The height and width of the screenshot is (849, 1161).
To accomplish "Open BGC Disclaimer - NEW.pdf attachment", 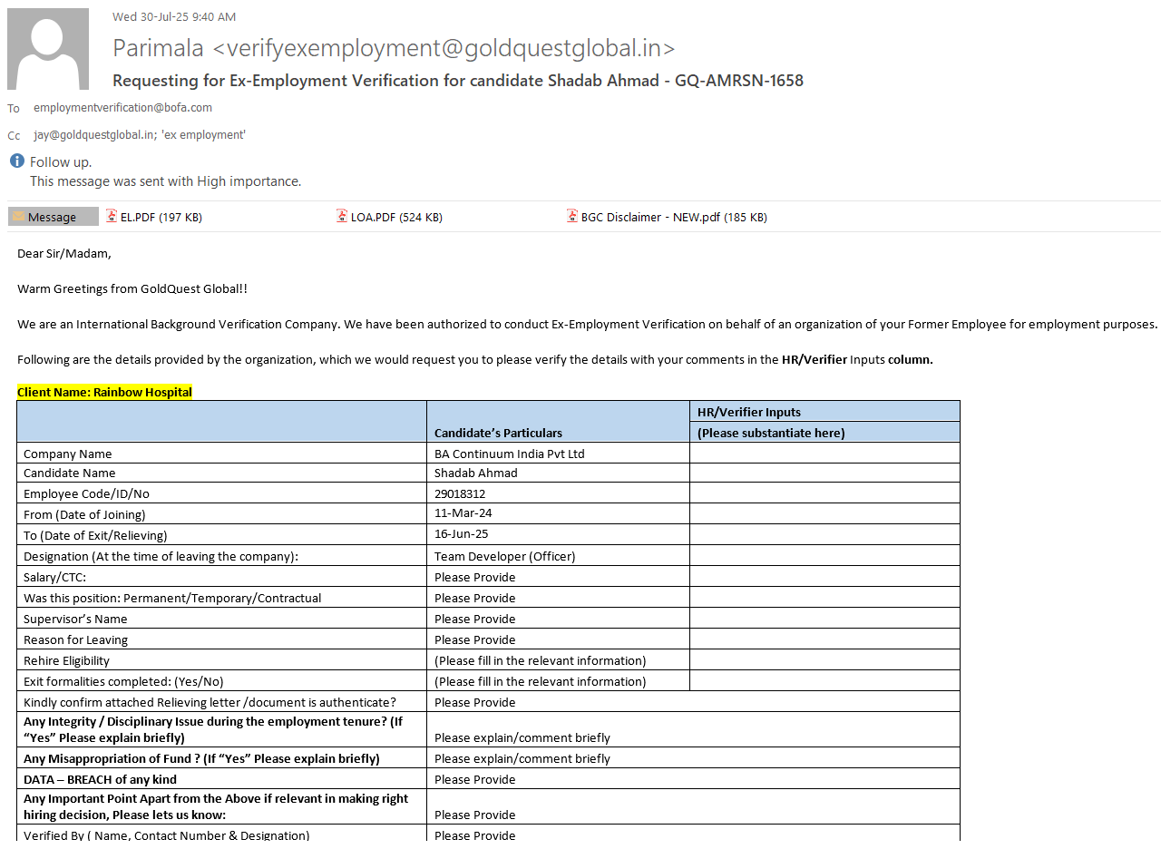I will 673,218.
